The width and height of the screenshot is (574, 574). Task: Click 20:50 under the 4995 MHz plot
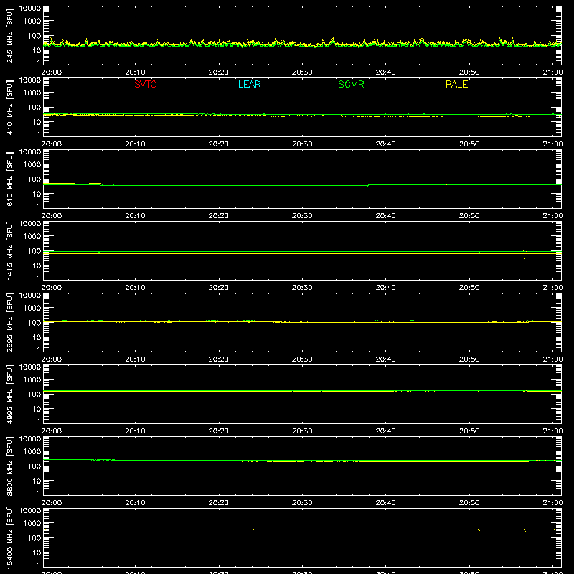click(469, 431)
